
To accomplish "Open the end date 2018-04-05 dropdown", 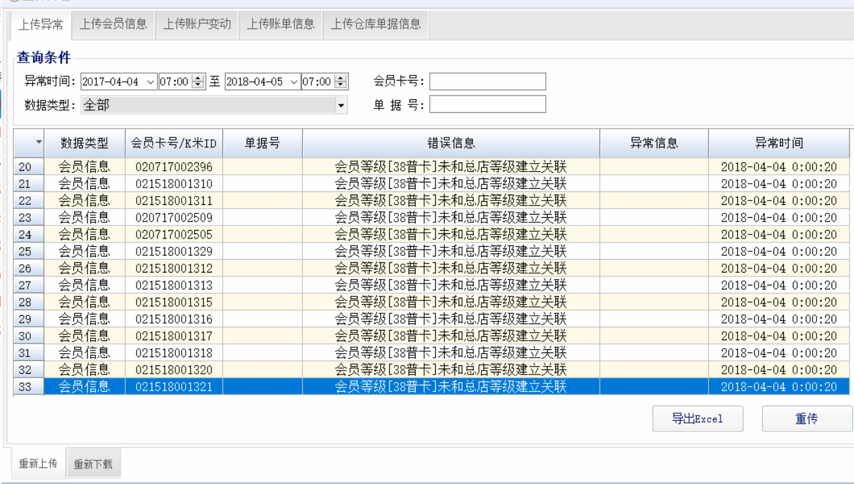I will (x=294, y=82).
